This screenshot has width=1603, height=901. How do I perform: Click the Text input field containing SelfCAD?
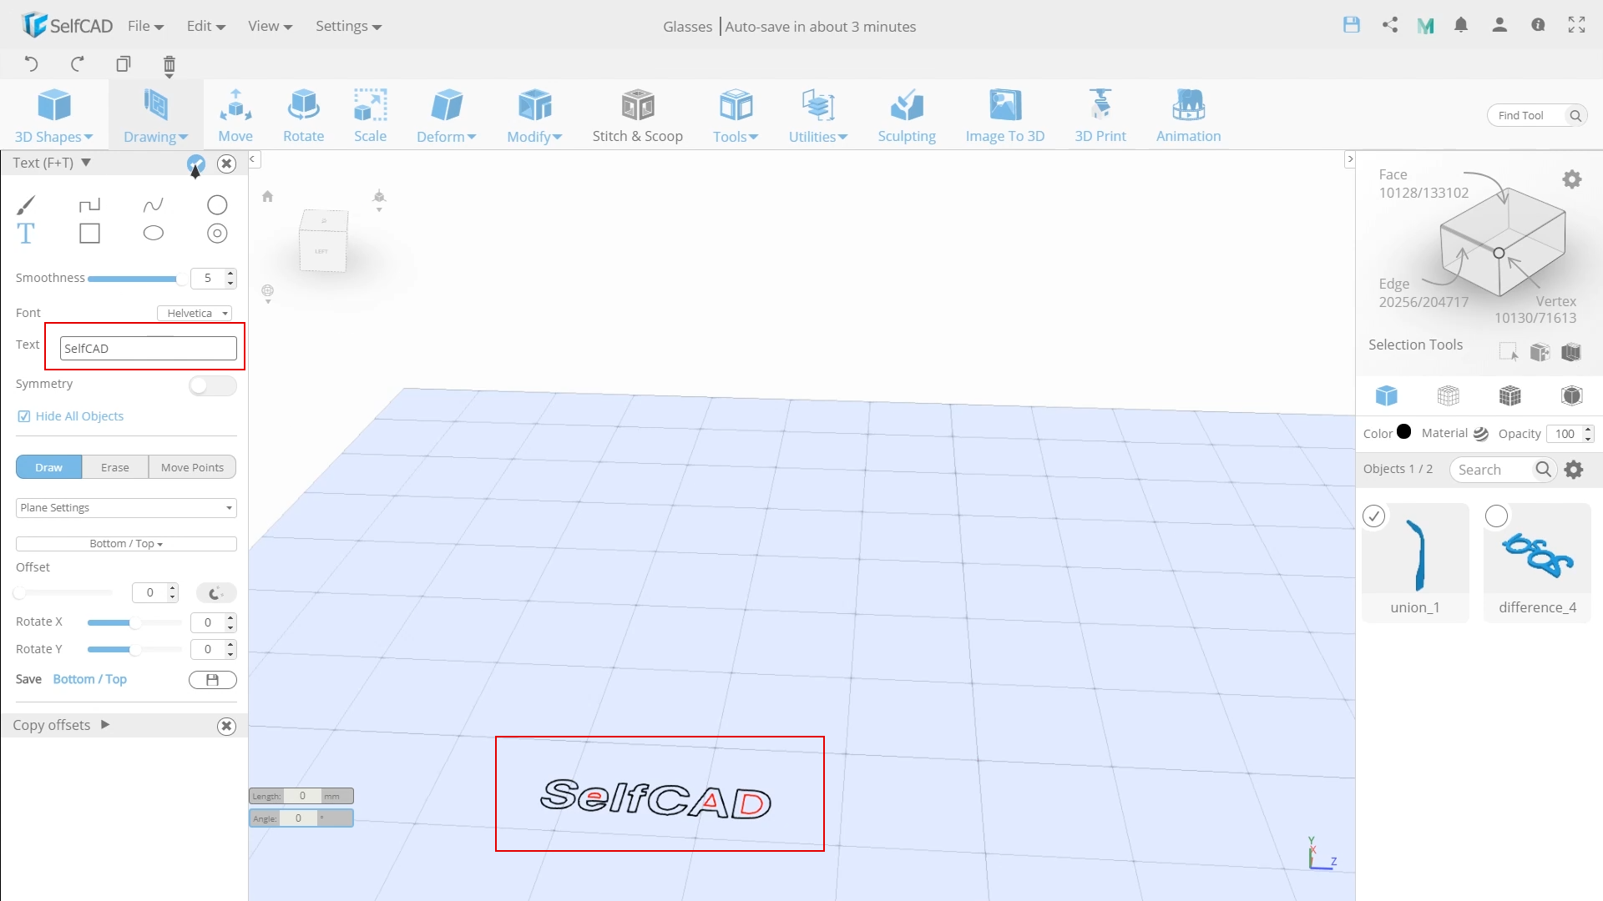(149, 349)
